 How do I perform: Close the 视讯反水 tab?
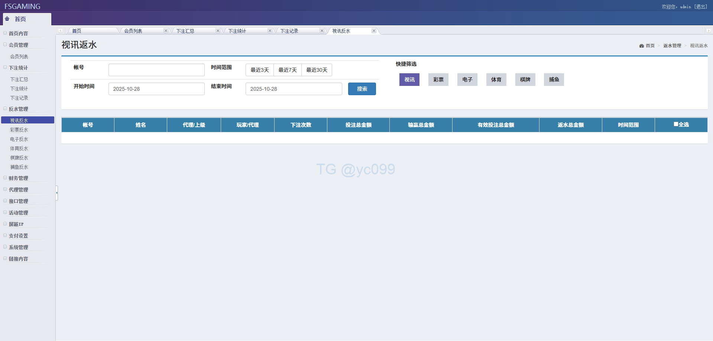374,31
